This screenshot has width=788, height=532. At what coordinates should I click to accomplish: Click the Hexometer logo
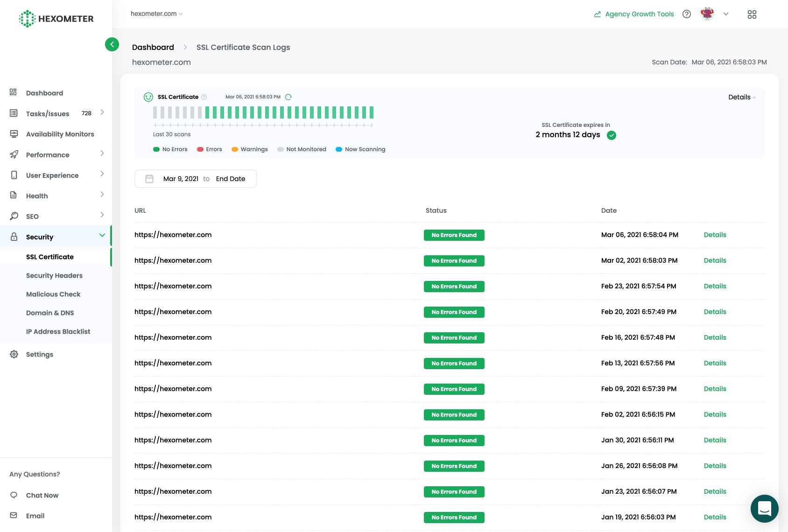click(56, 19)
